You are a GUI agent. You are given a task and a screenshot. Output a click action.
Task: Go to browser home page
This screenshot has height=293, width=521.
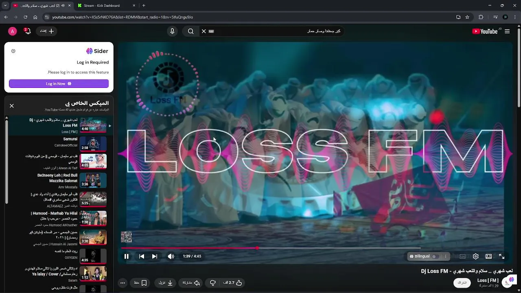pyautogui.click(x=35, y=17)
